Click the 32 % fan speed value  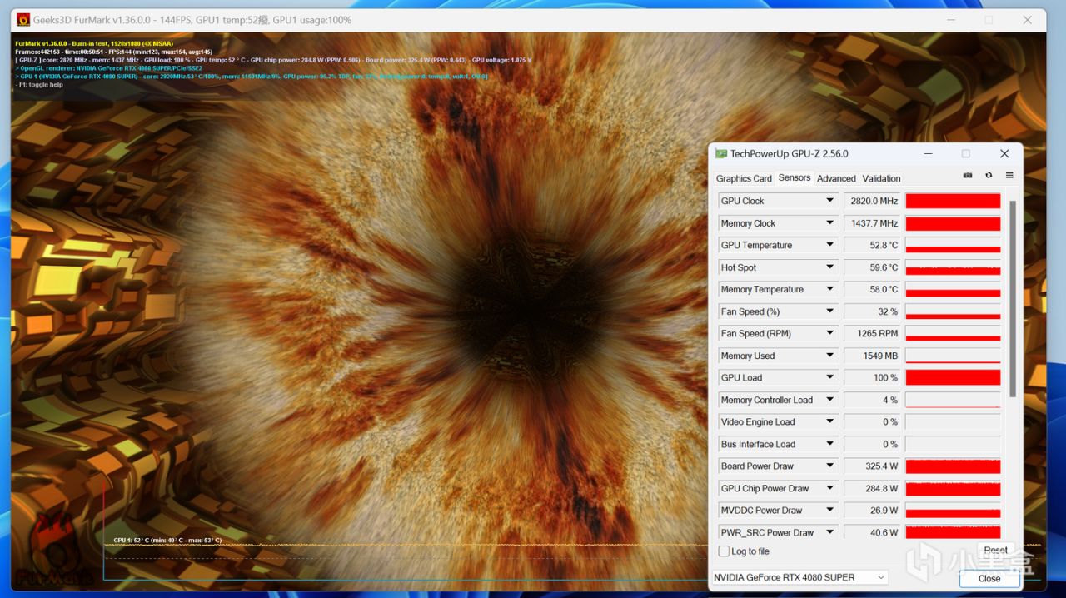(873, 311)
